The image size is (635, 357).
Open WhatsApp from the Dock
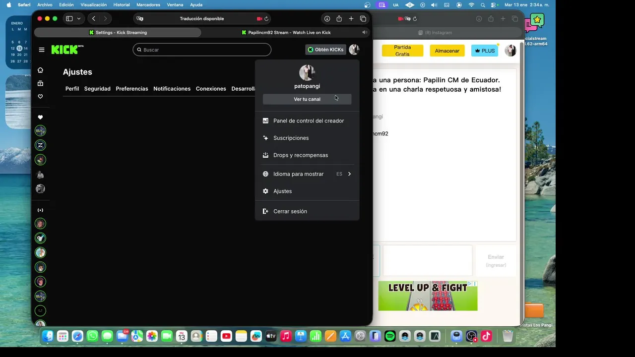click(92, 336)
